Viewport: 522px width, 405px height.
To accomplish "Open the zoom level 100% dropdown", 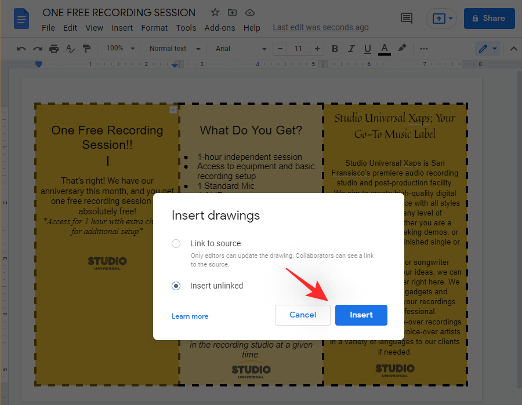I will [x=121, y=49].
